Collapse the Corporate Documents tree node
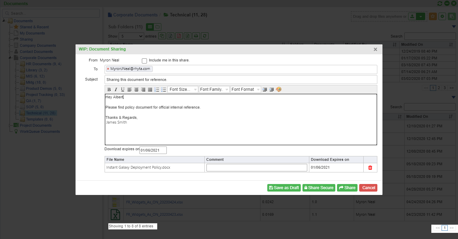Screen dimensions: 458x239 (10, 58)
